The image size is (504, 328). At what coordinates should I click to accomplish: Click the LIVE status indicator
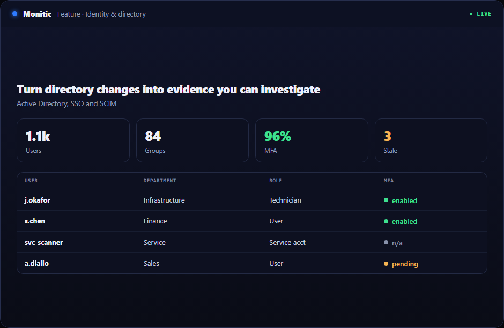point(480,14)
